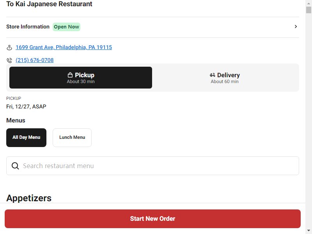Open the Store Information row
This screenshot has width=312, height=234.
(152, 27)
